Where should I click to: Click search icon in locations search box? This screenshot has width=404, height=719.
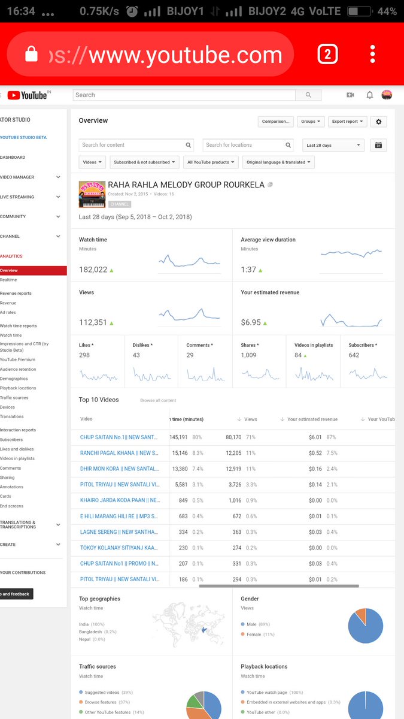pos(288,145)
